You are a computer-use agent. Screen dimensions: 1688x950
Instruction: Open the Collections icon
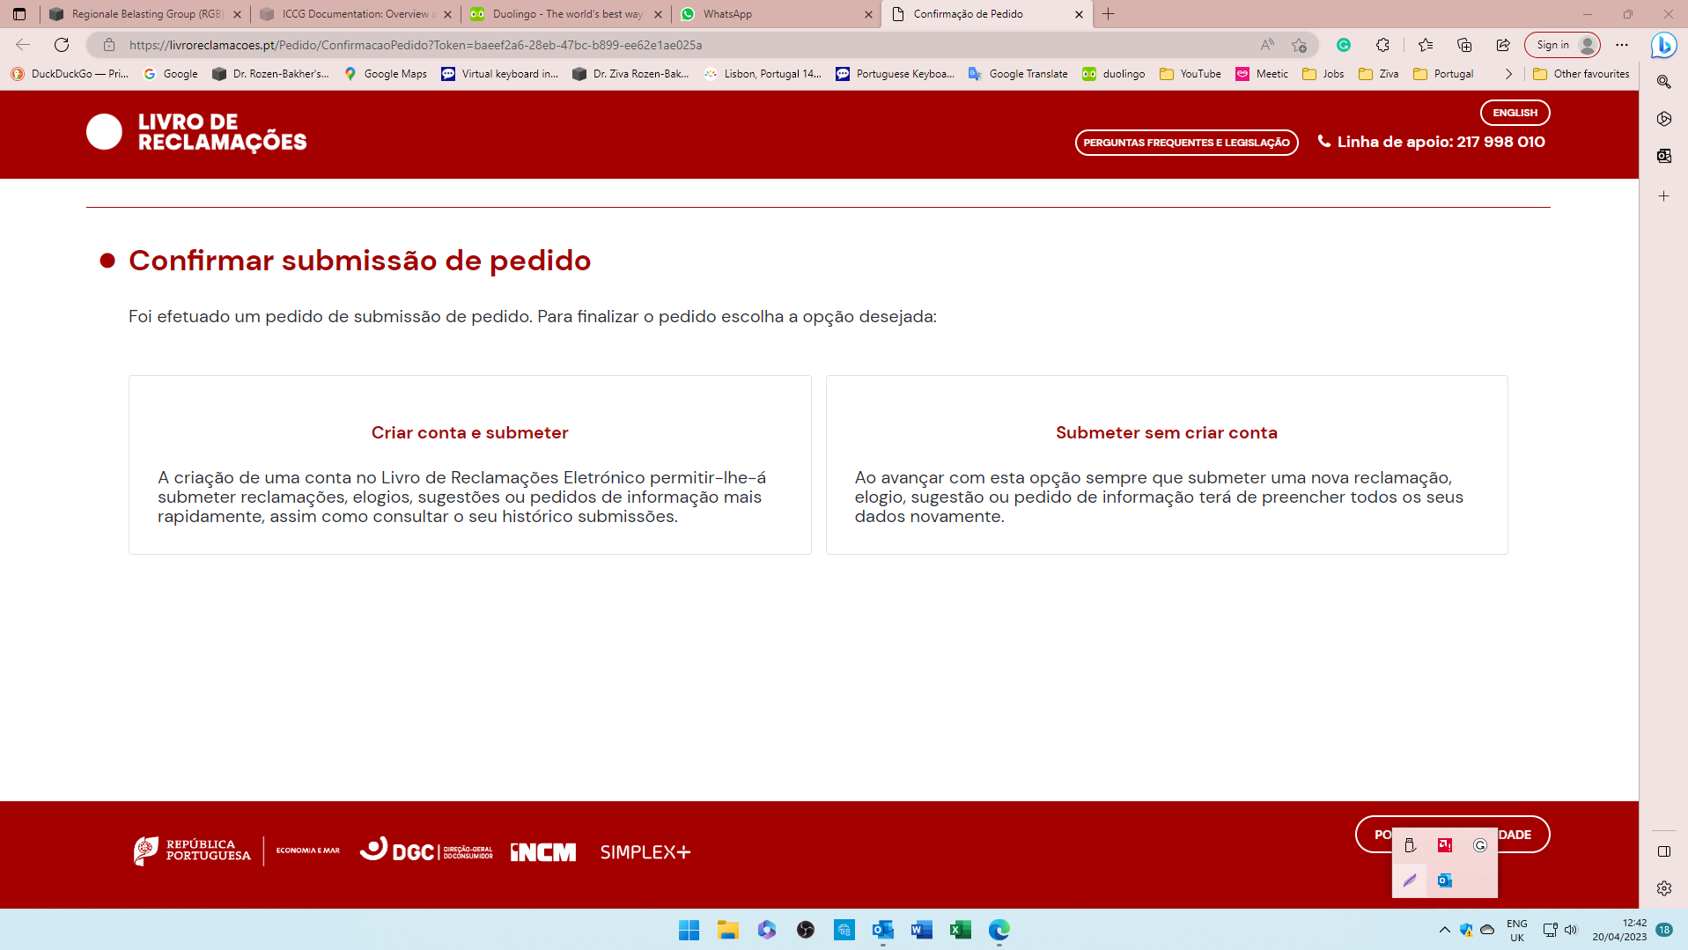[1464, 45]
